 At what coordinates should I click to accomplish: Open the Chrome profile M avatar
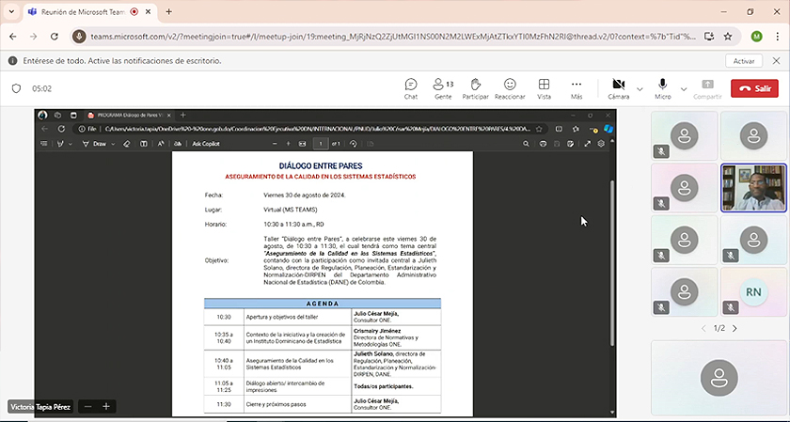[x=756, y=37]
